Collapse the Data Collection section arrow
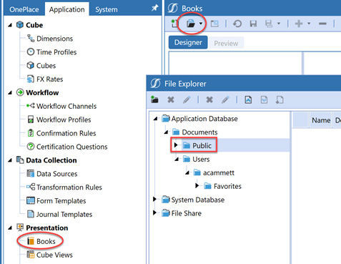Screen dimensions: 341x264 (x=10, y=160)
